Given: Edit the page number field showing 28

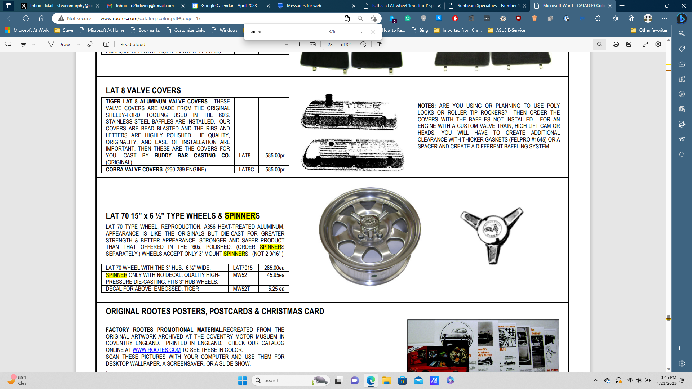Looking at the screenshot, I should tap(330, 44).
